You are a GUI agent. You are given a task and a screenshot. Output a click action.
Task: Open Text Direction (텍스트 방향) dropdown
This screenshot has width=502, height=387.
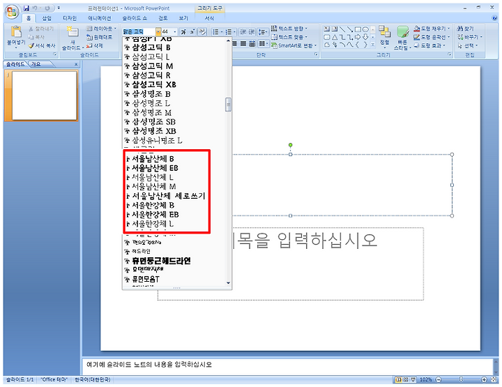point(289,29)
